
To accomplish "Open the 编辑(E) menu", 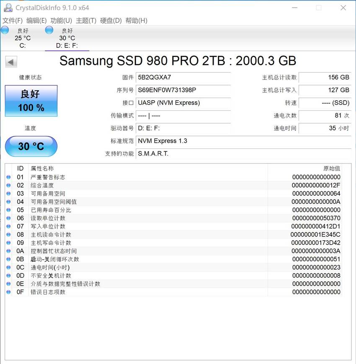I will click(x=36, y=21).
